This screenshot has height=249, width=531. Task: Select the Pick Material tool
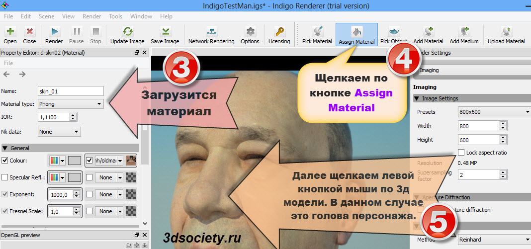317,35
